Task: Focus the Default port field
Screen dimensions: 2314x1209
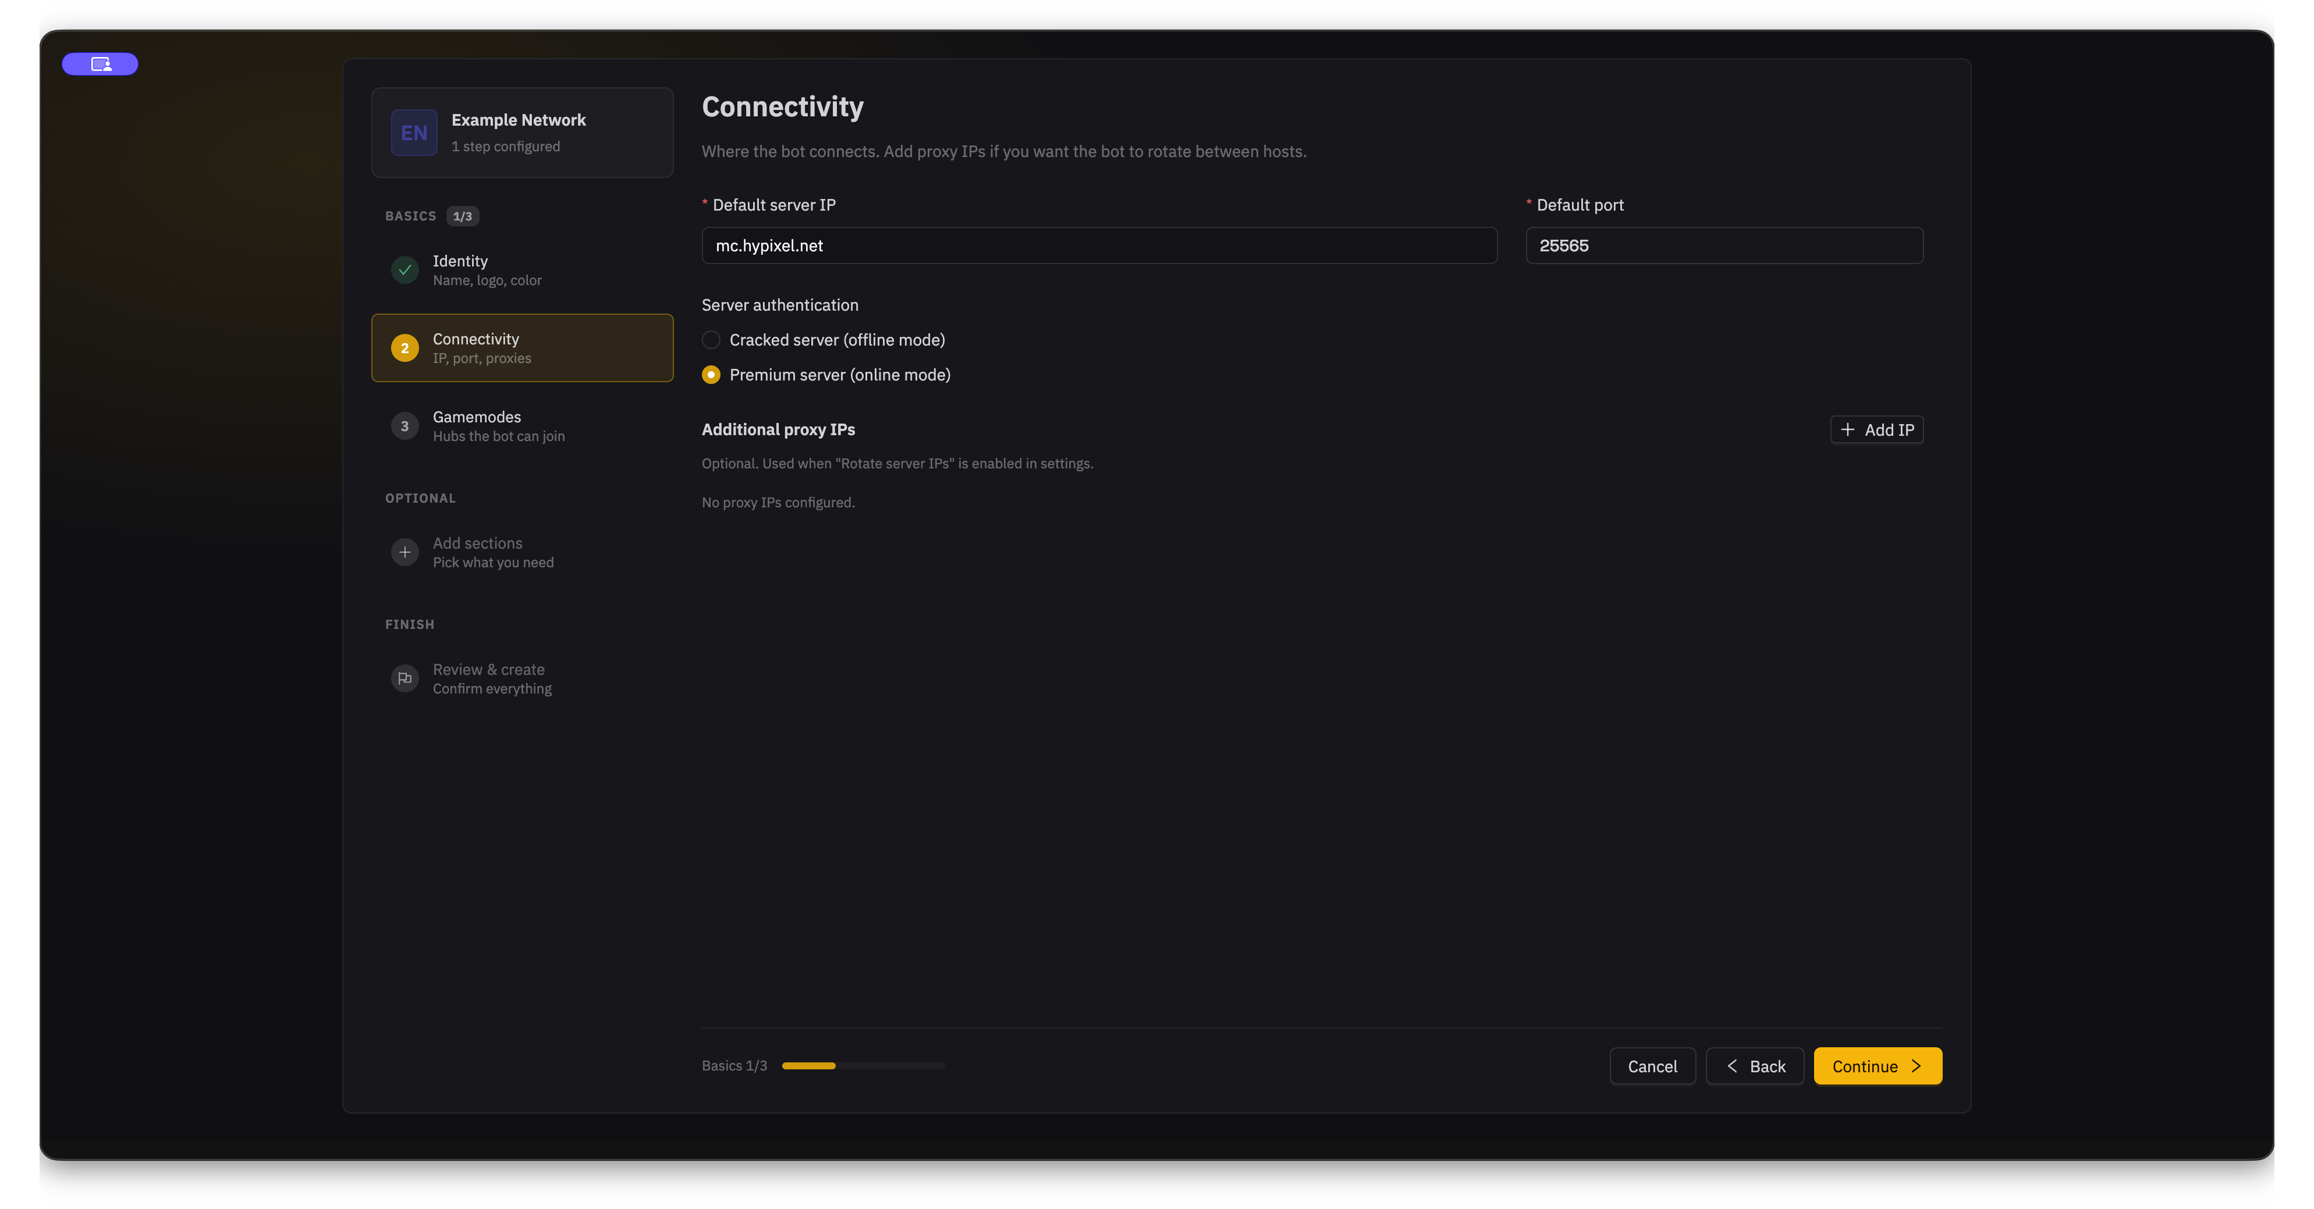Action: (x=1724, y=245)
